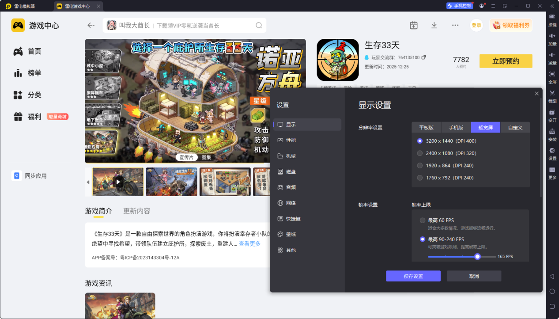The image size is (559, 319).
Task: Open the 机型 settings category
Action: tap(307, 156)
